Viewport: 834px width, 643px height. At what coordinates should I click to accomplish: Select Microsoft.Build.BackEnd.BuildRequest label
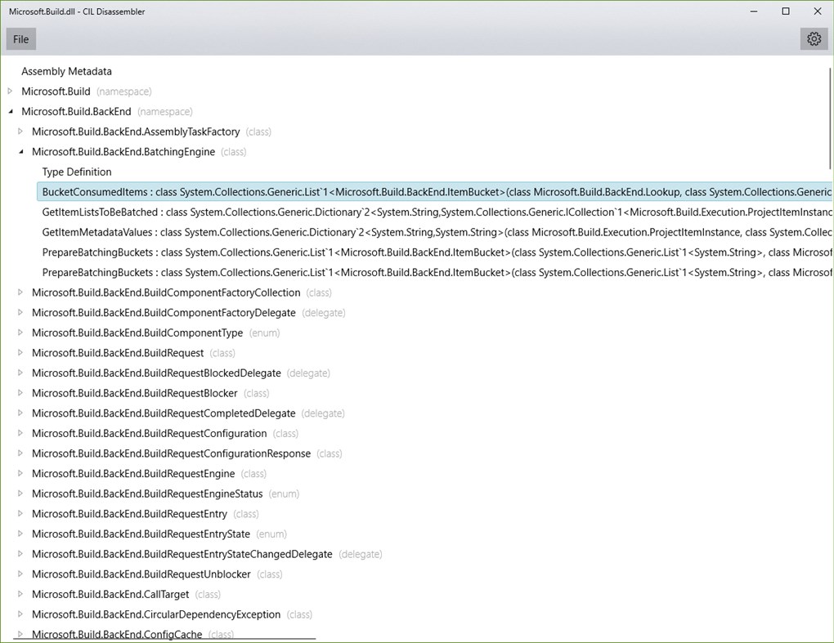(x=118, y=353)
